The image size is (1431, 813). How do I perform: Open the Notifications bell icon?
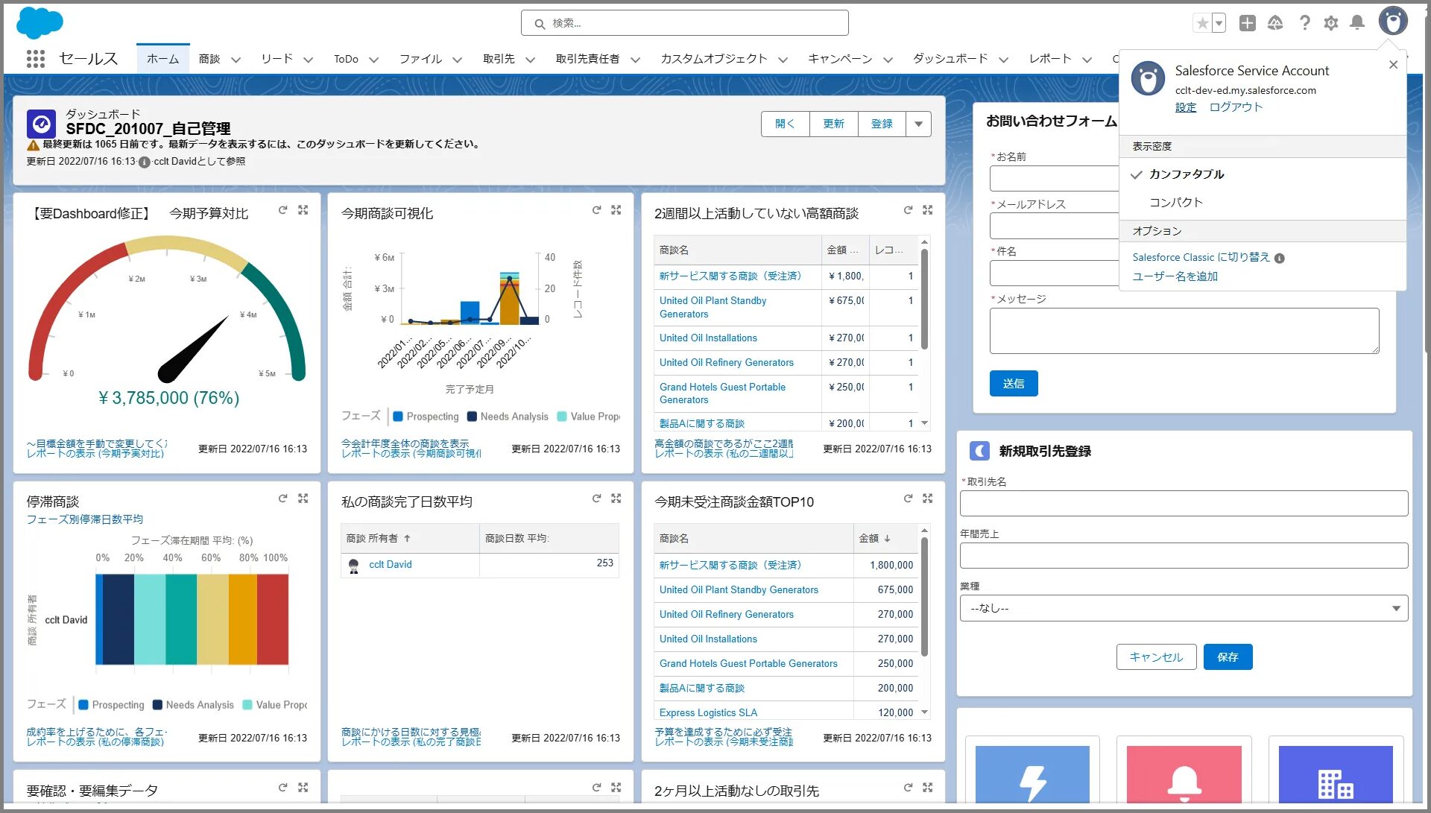coord(1357,23)
